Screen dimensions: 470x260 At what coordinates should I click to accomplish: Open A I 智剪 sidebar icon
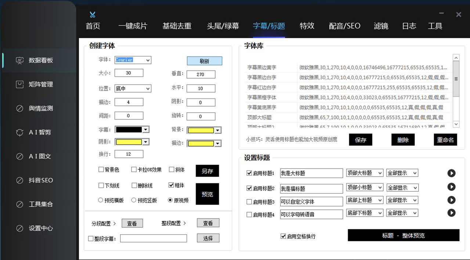[x=20, y=133]
